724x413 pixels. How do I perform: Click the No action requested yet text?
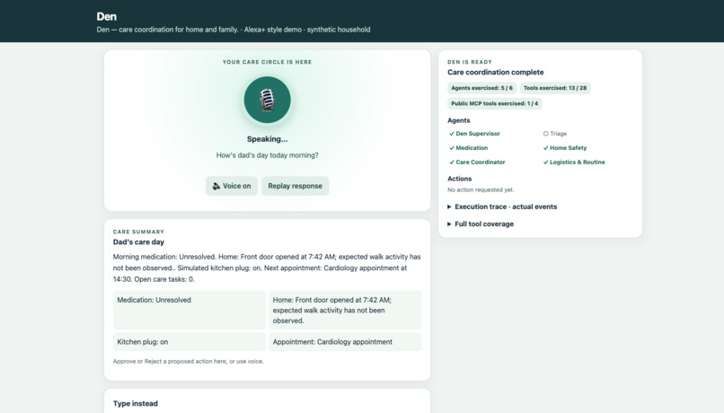[x=481, y=189]
